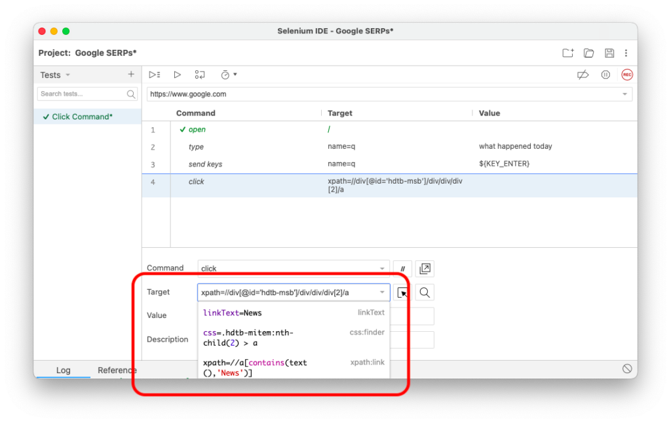Image resolution: width=671 pixels, height=423 pixels.
Task: Run the current test
Action: pos(177,75)
